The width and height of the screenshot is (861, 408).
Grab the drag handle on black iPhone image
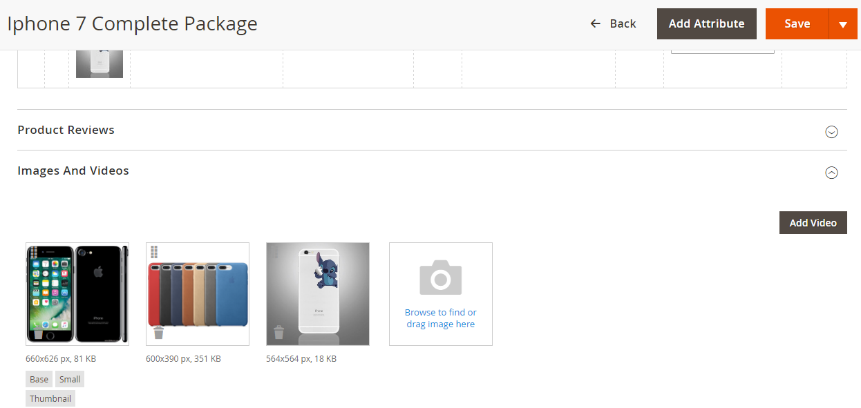coord(35,251)
